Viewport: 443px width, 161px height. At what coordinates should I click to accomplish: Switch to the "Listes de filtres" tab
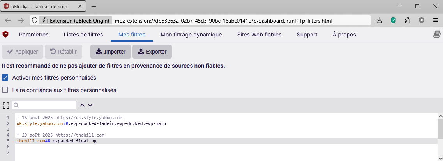click(83, 35)
